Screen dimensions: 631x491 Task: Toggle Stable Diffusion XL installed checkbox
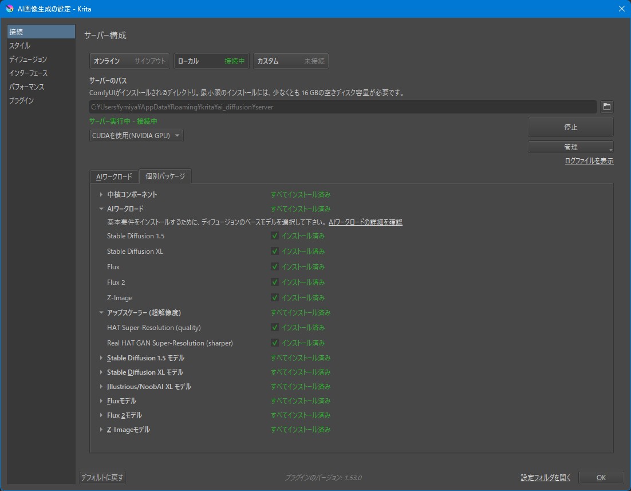275,251
